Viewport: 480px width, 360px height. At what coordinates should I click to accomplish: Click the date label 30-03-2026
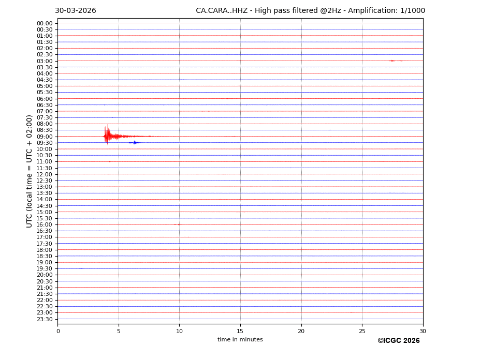coord(76,11)
